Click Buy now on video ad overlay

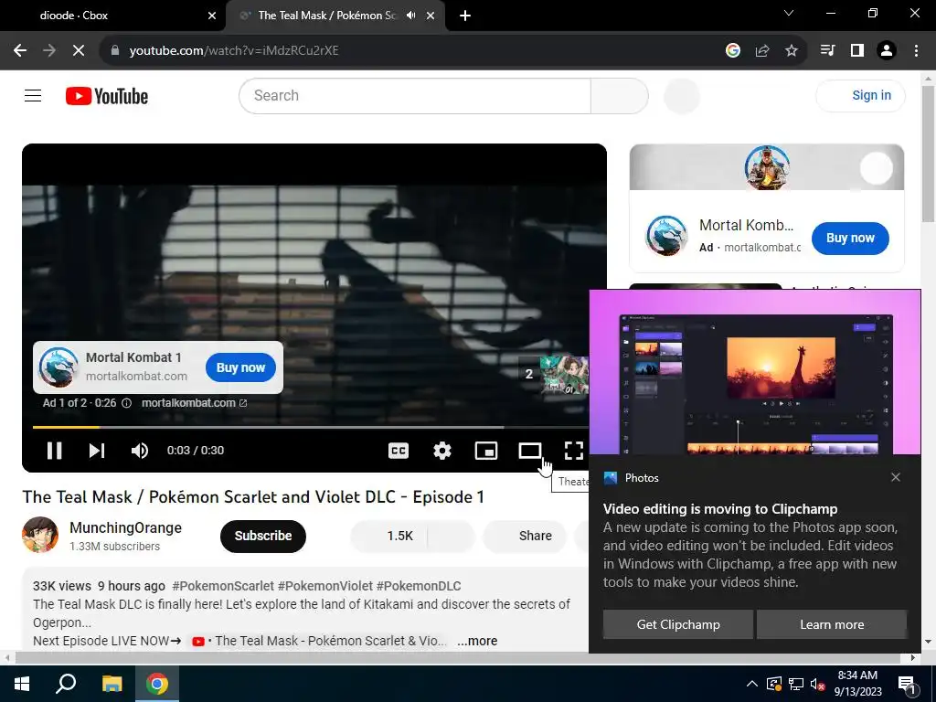click(240, 367)
